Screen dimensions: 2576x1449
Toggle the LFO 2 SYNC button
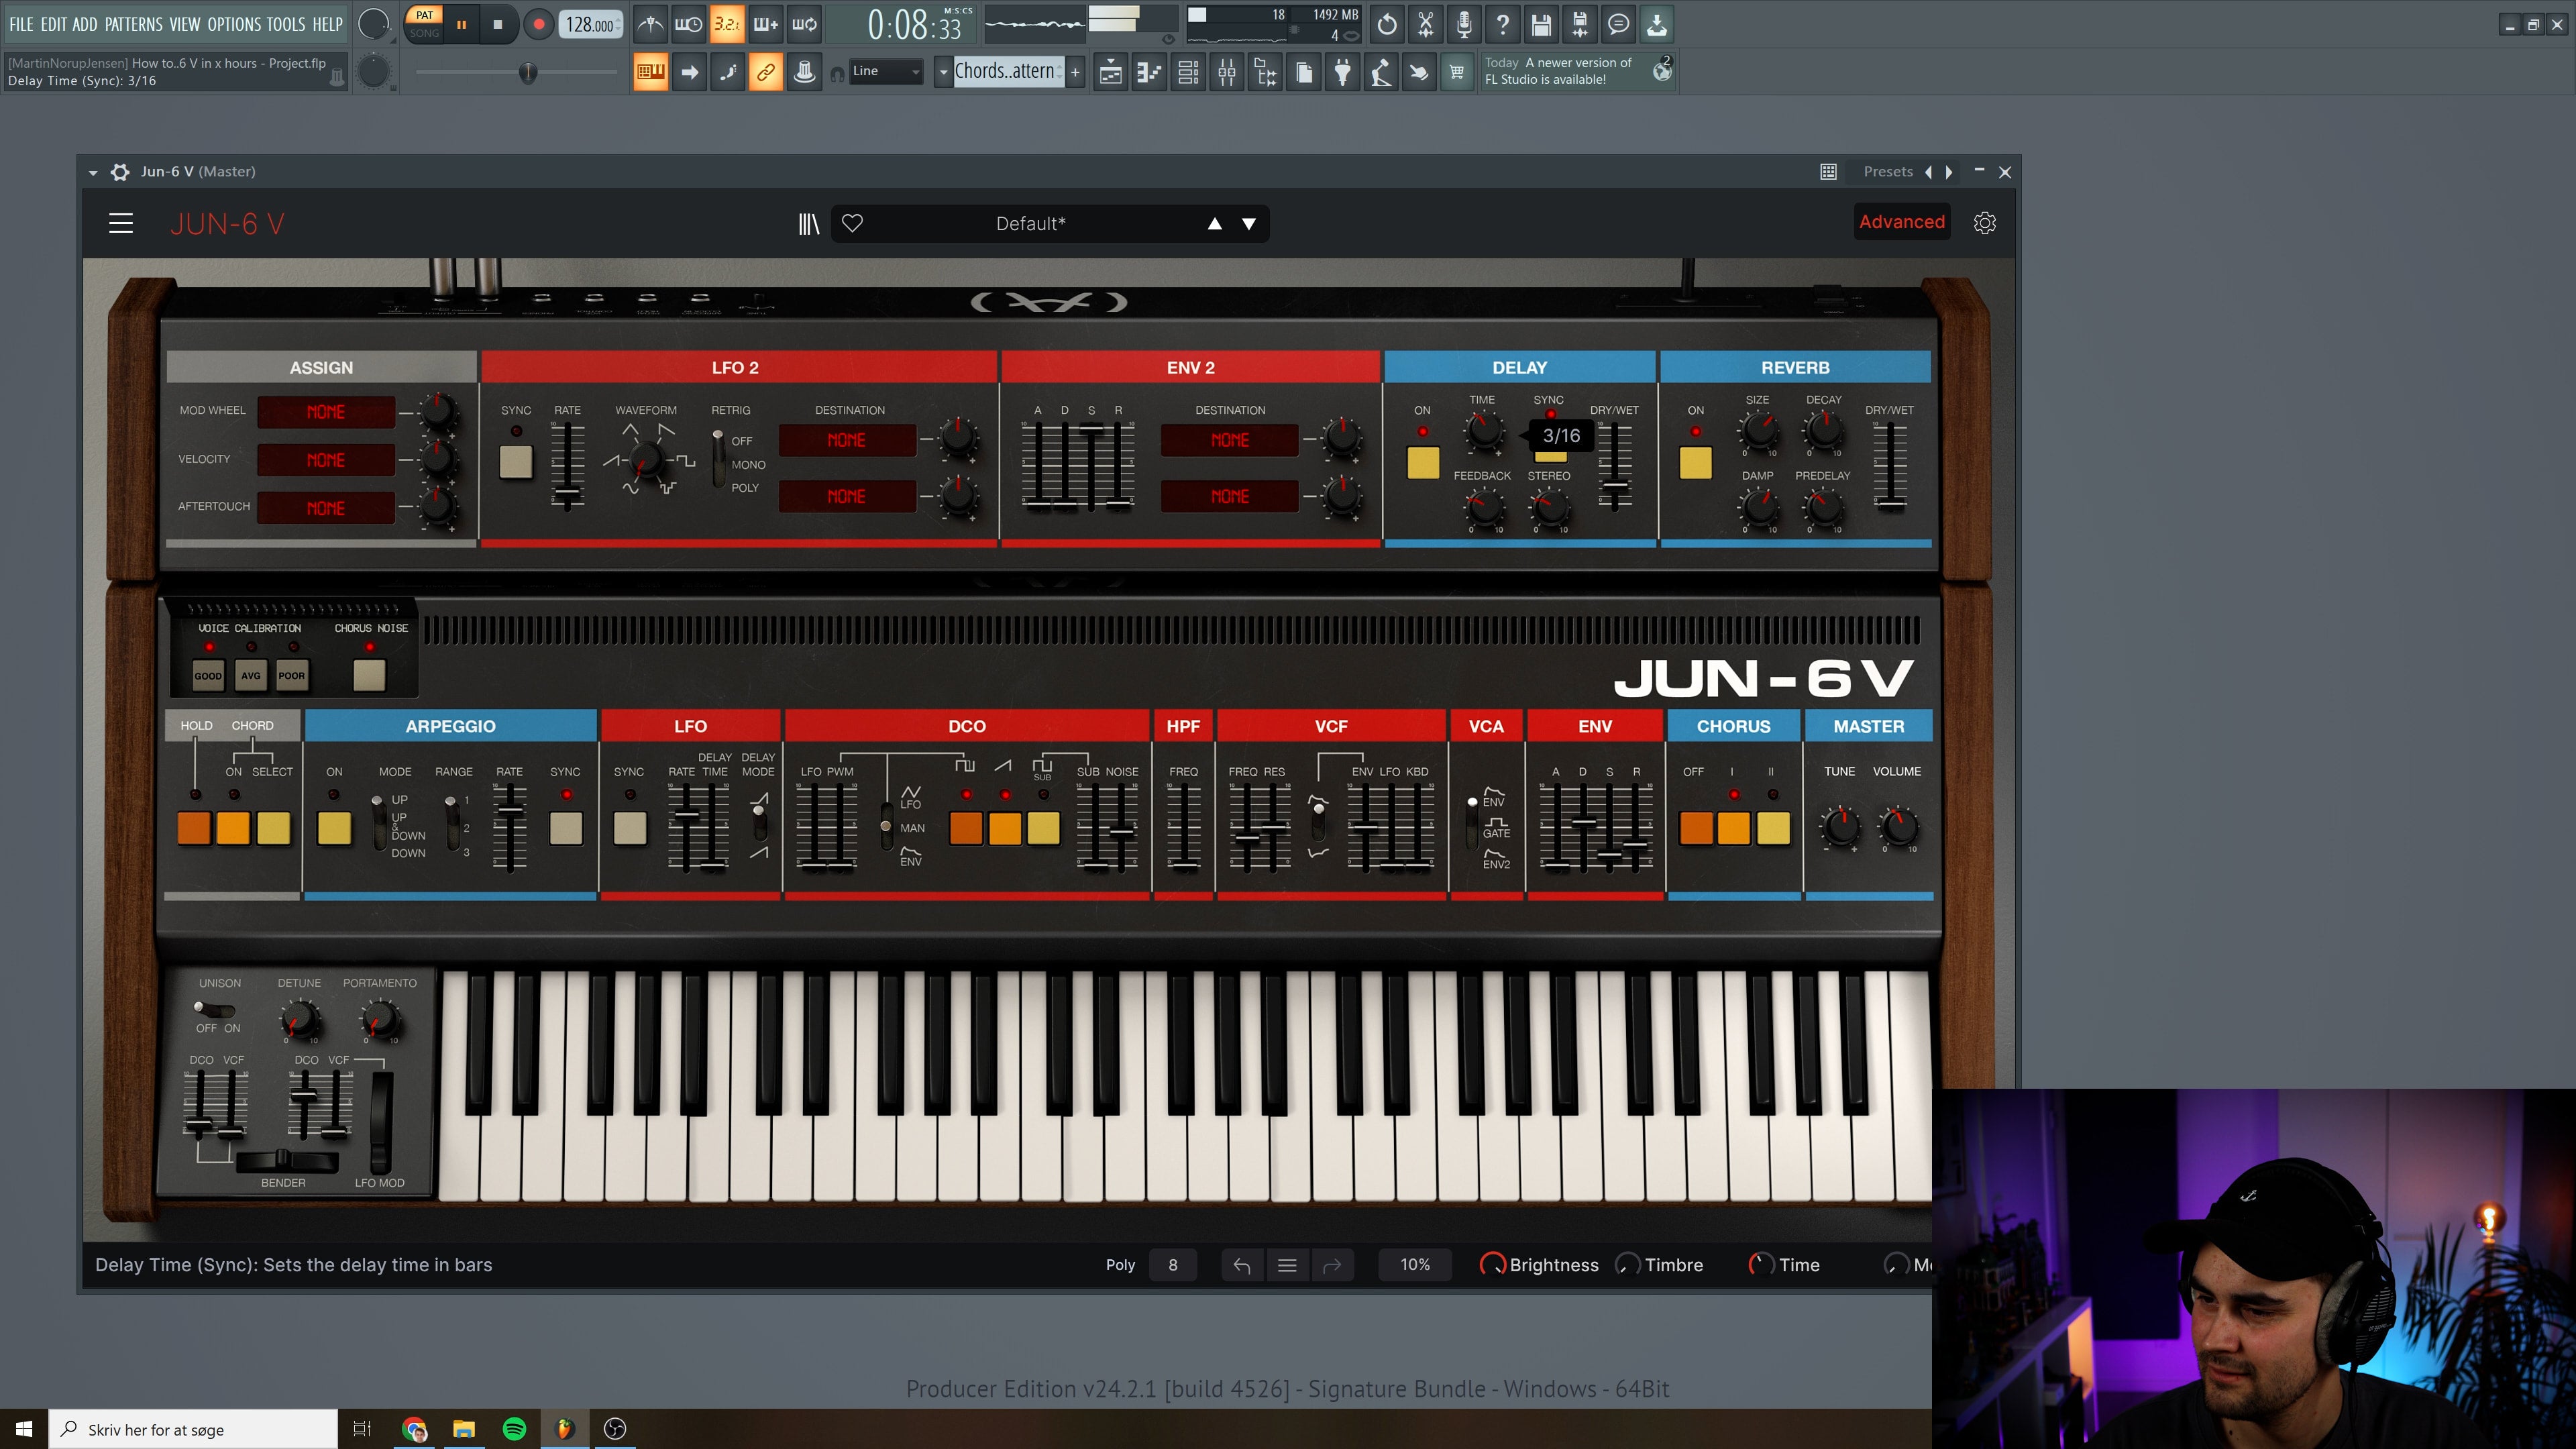coord(516,462)
